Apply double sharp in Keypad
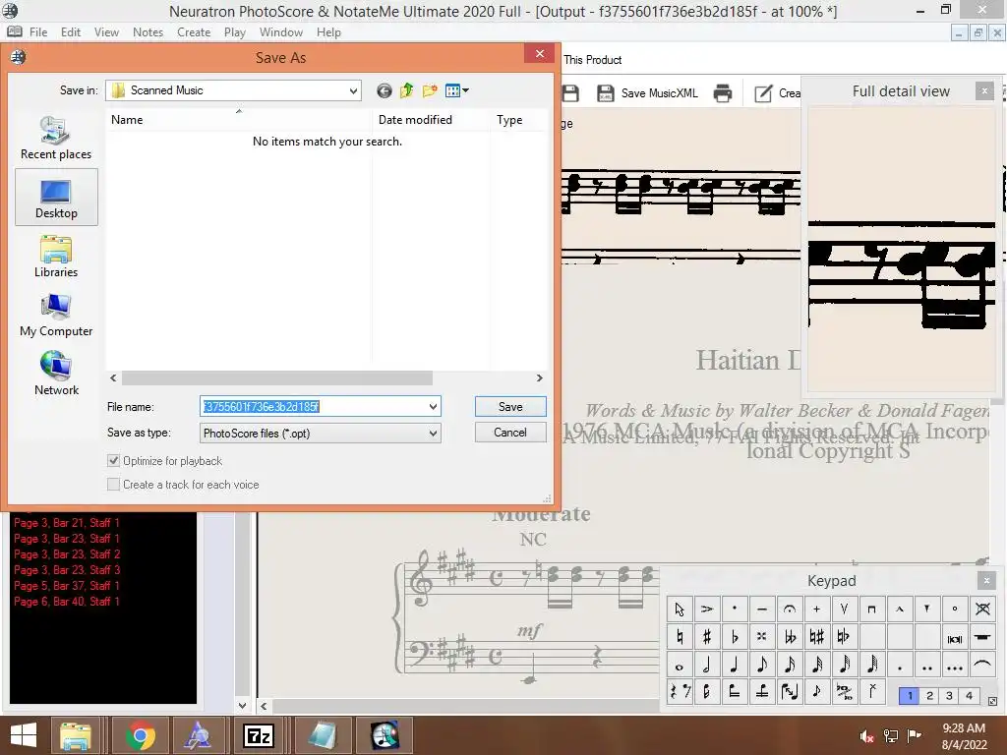Image resolution: width=1007 pixels, height=755 pixels. 762,636
